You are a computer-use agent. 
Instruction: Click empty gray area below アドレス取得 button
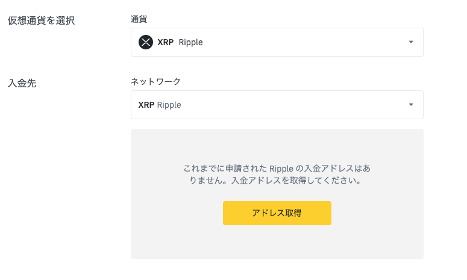coord(277,241)
